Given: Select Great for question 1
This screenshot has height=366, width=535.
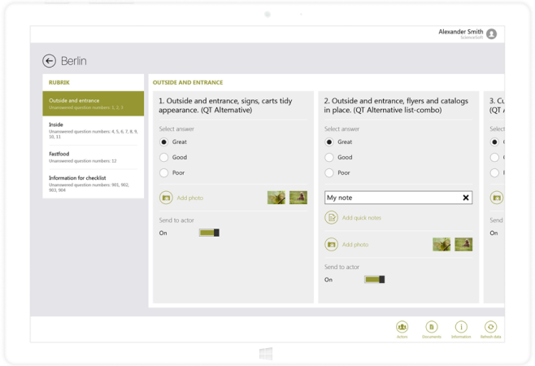Looking at the screenshot, I should 163,142.
